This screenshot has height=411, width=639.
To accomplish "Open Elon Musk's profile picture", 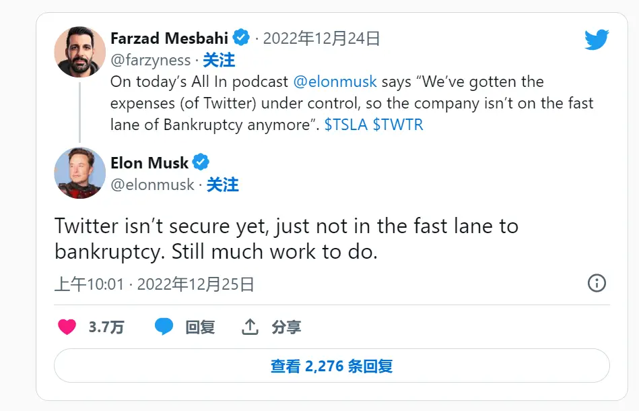I will (79, 172).
